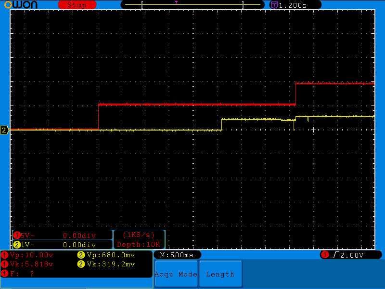Click the purple T horizontal trigger time icon
Image resolution: width=385 pixels, height=289 pixels.
pyautogui.click(x=274, y=5)
